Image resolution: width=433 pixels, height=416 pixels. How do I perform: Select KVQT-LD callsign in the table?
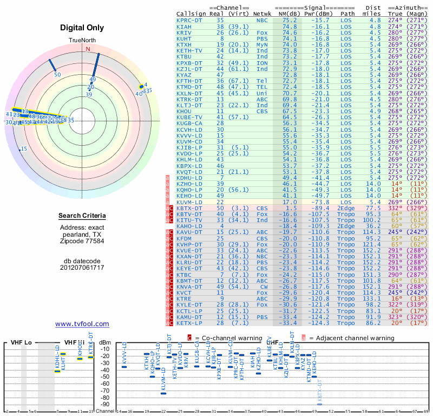click(x=189, y=172)
